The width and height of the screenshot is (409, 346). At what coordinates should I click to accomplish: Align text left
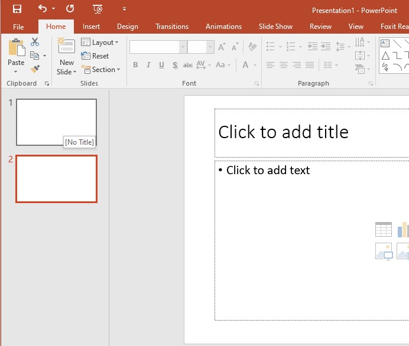tap(271, 65)
